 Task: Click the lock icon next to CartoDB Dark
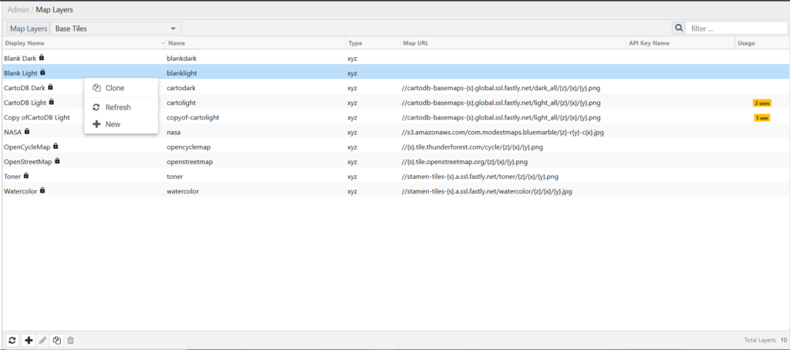(50, 87)
